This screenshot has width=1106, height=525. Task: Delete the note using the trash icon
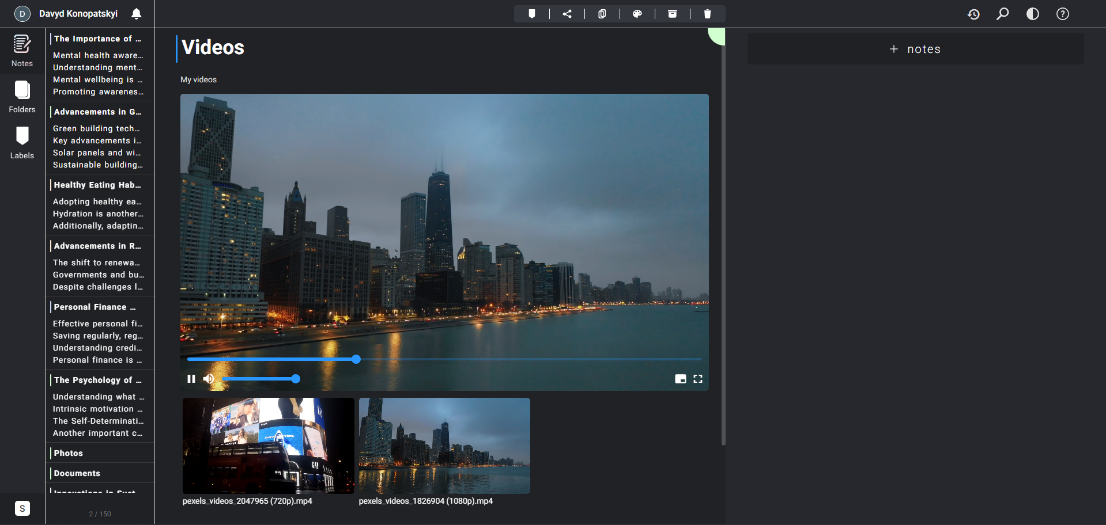pyautogui.click(x=708, y=14)
